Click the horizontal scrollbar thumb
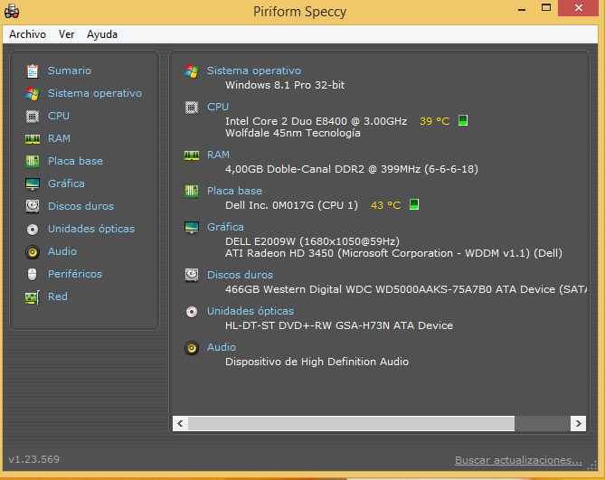Image resolution: width=605 pixels, height=480 pixels. [x=351, y=423]
